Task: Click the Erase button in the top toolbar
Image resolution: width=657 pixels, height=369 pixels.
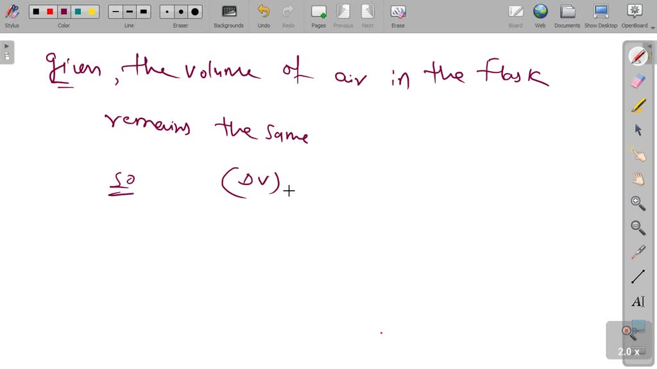Action: 398,16
